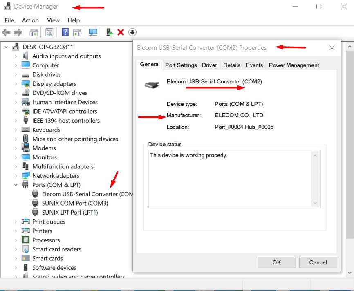Click the Disable device down-arrow icon
Viewport: 354px width, 291px height.
[132, 32]
